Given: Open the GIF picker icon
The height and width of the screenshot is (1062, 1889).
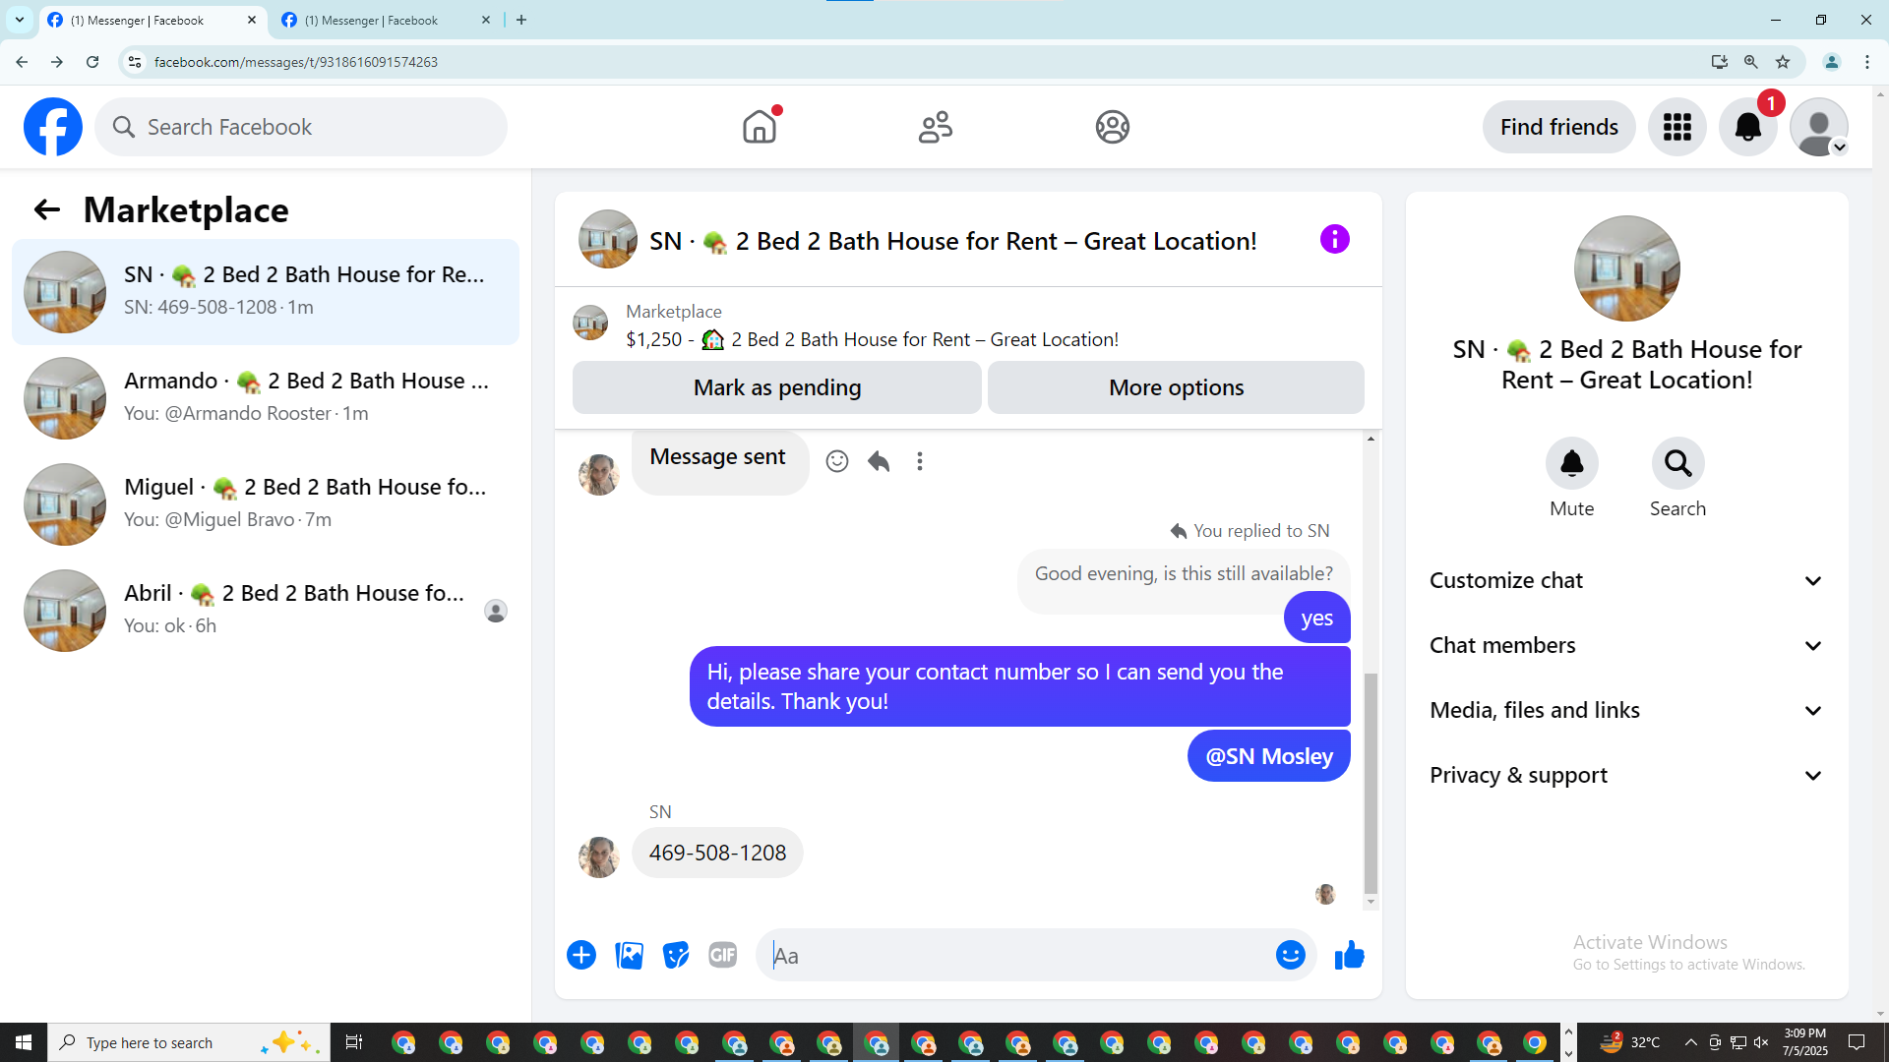Looking at the screenshot, I should click(722, 955).
